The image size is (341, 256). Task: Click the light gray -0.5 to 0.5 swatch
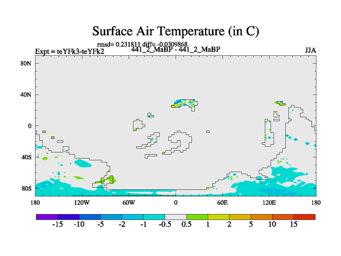point(176,217)
